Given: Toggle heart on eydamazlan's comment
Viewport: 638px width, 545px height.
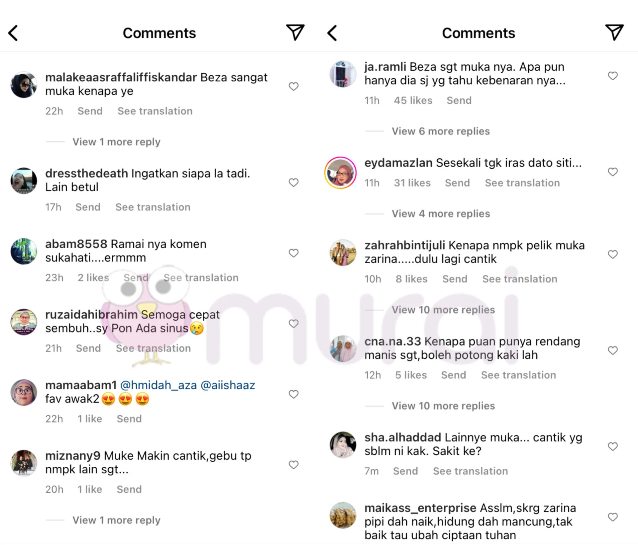Looking at the screenshot, I should coord(613,172).
